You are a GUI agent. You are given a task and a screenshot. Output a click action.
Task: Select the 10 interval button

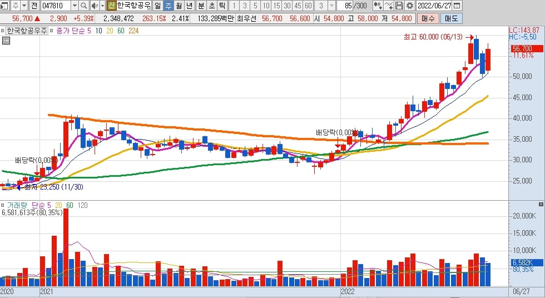tap(266, 6)
